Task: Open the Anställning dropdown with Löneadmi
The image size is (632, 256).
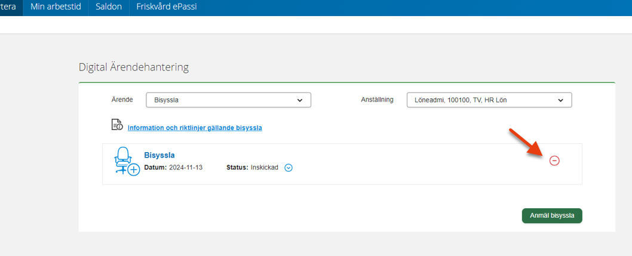Action: click(489, 100)
